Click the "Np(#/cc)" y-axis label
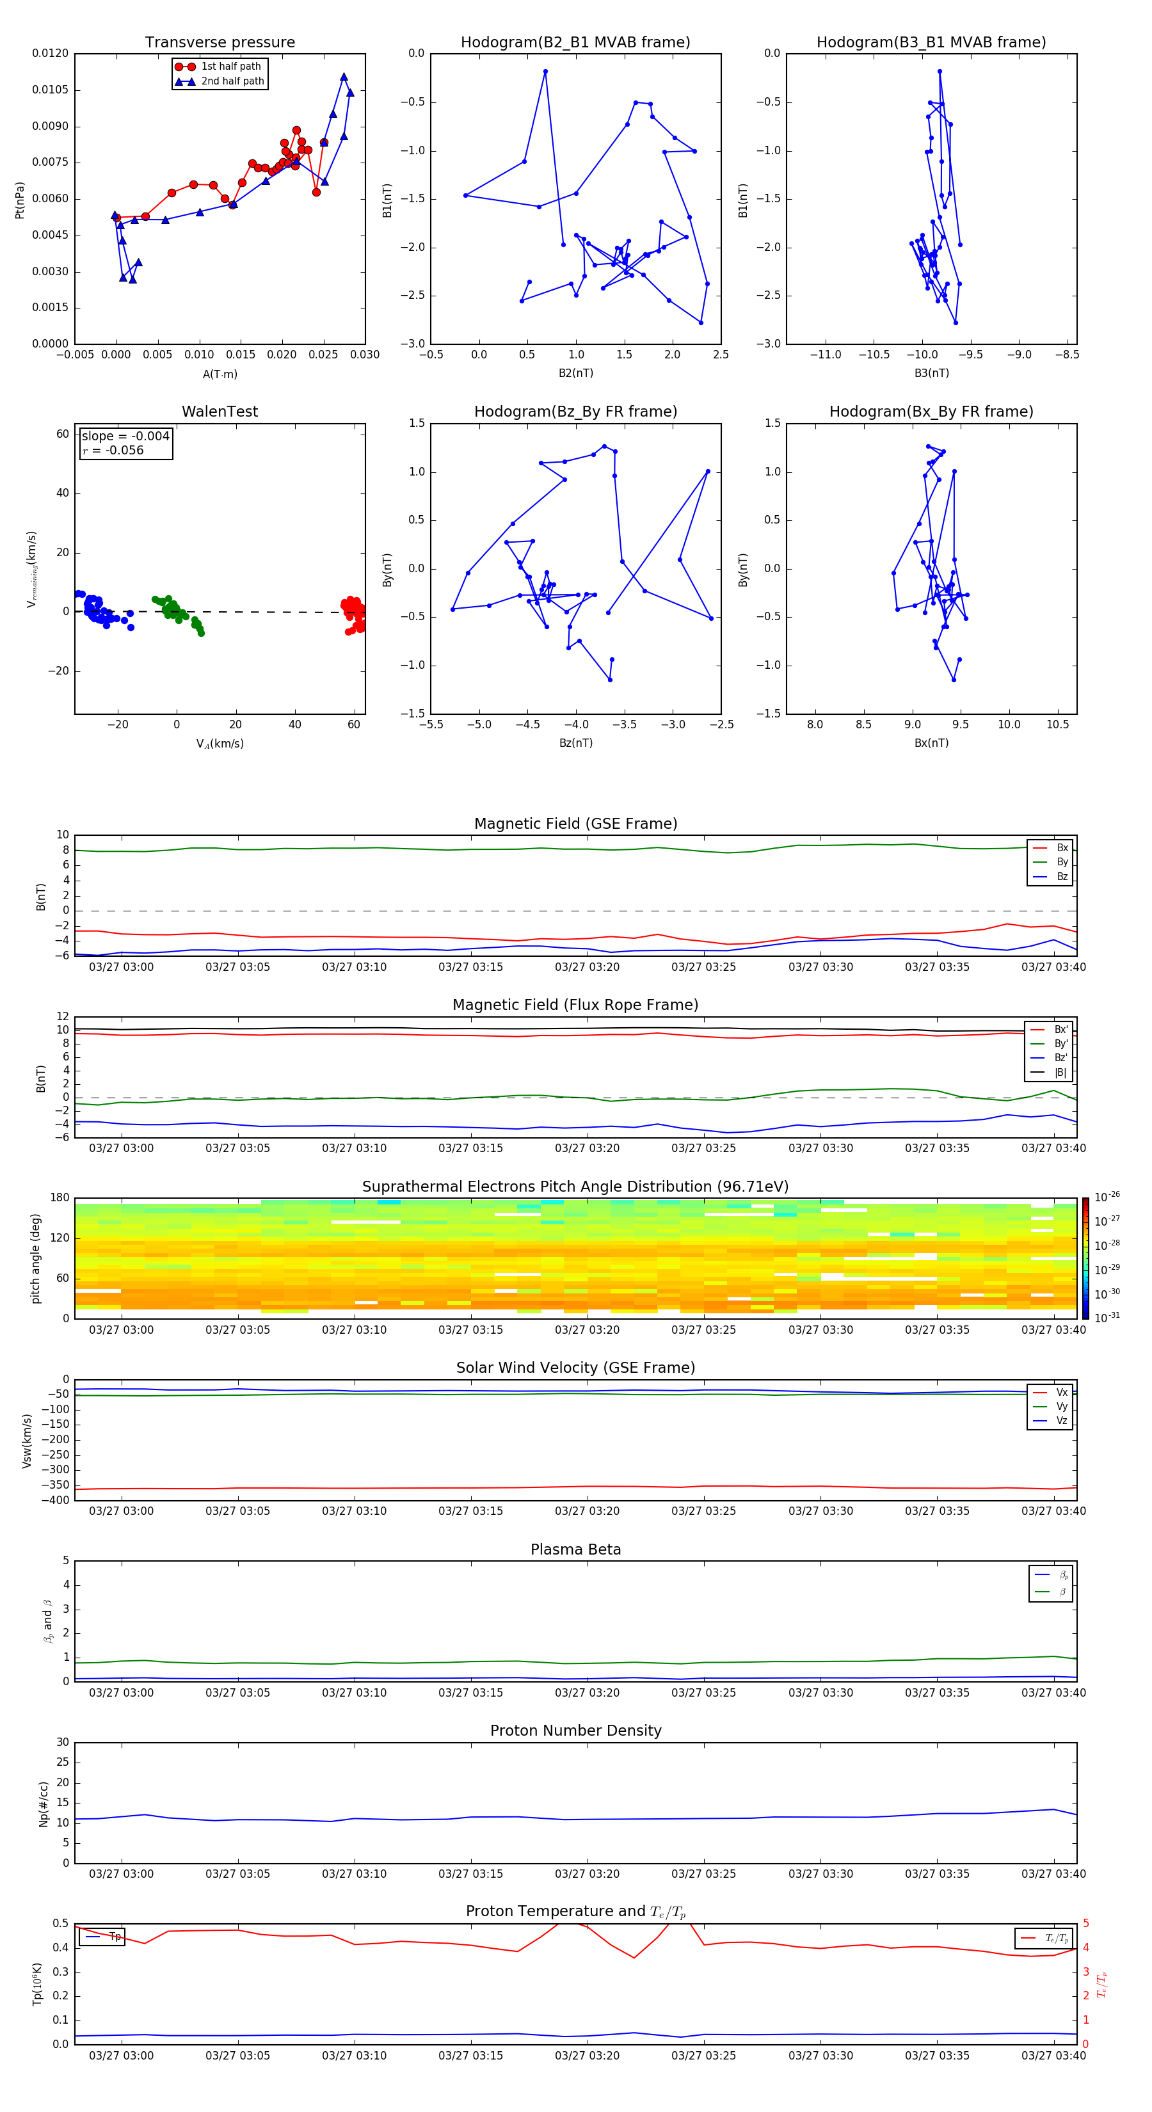 tap(44, 1804)
